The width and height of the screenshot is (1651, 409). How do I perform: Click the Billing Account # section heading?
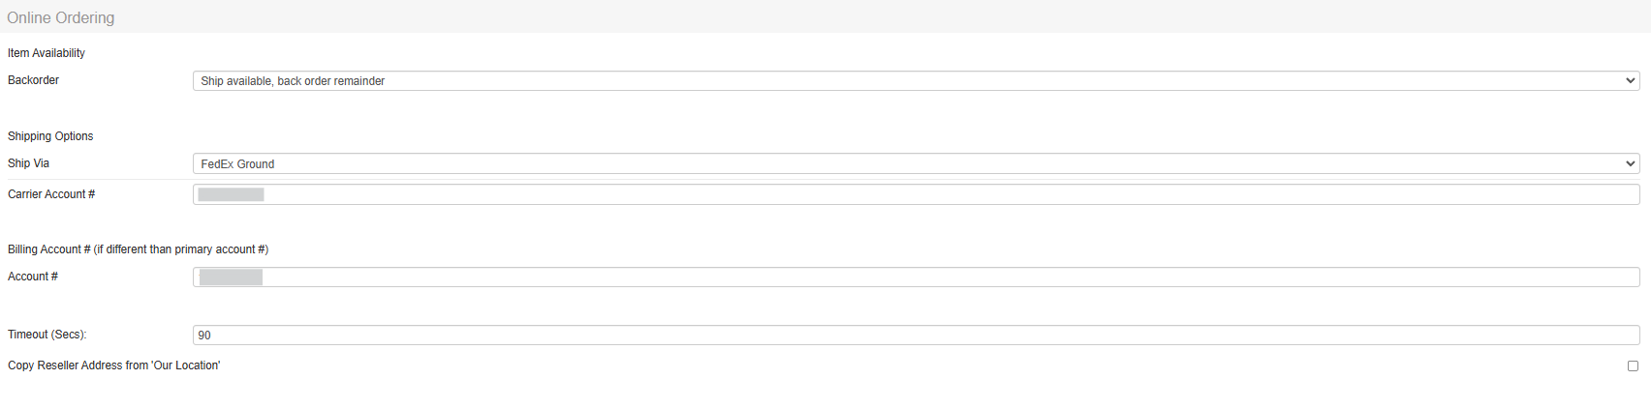(138, 249)
